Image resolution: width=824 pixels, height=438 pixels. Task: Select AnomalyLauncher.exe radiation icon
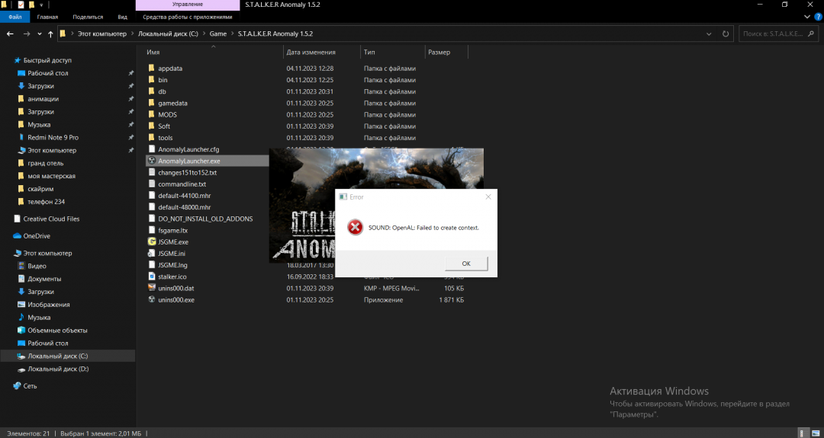click(x=151, y=161)
